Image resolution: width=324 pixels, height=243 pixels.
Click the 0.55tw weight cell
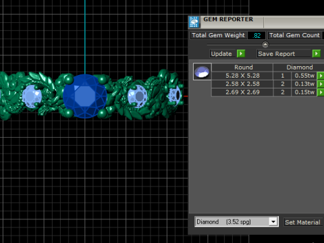pyautogui.click(x=304, y=76)
